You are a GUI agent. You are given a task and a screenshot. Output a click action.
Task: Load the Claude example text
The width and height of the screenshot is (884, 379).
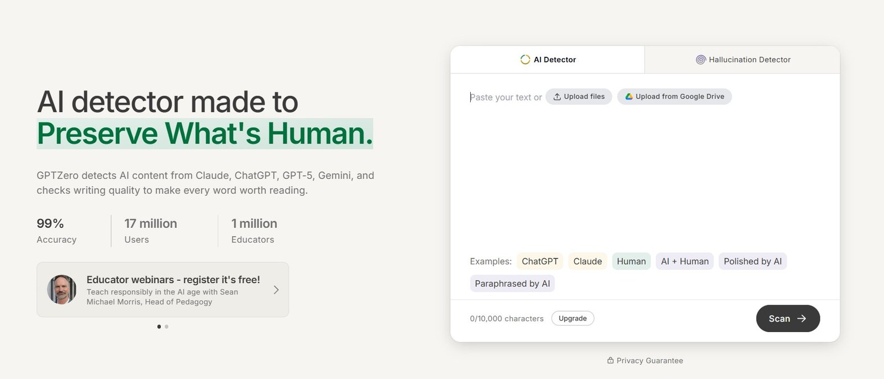(587, 261)
